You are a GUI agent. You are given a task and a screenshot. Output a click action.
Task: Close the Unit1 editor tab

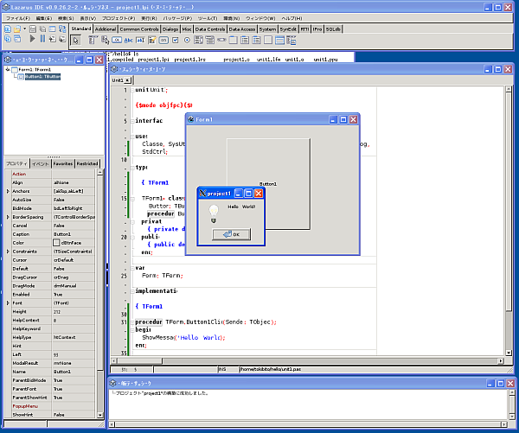point(127,80)
